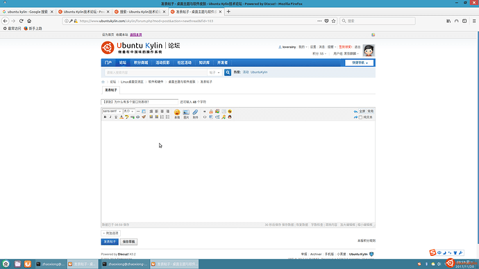Open the font color picker
Image resolution: width=479 pixels, height=269 pixels.
121,117
